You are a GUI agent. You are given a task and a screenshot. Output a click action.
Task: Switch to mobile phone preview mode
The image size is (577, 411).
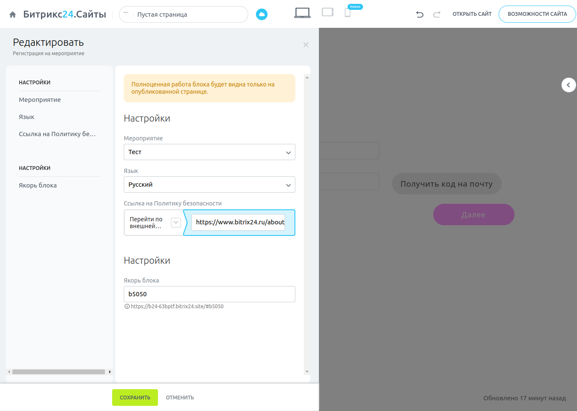coord(348,13)
